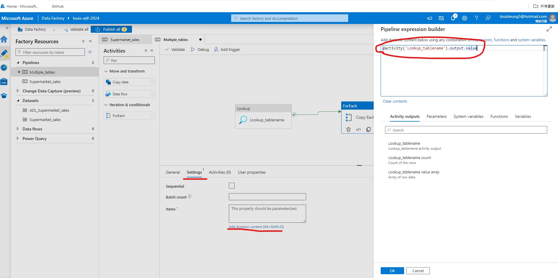Open the Monitor view on left sidebar
The image size is (558, 278).
pos(4,68)
